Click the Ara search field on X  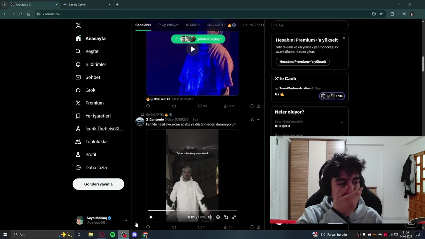click(310, 25)
